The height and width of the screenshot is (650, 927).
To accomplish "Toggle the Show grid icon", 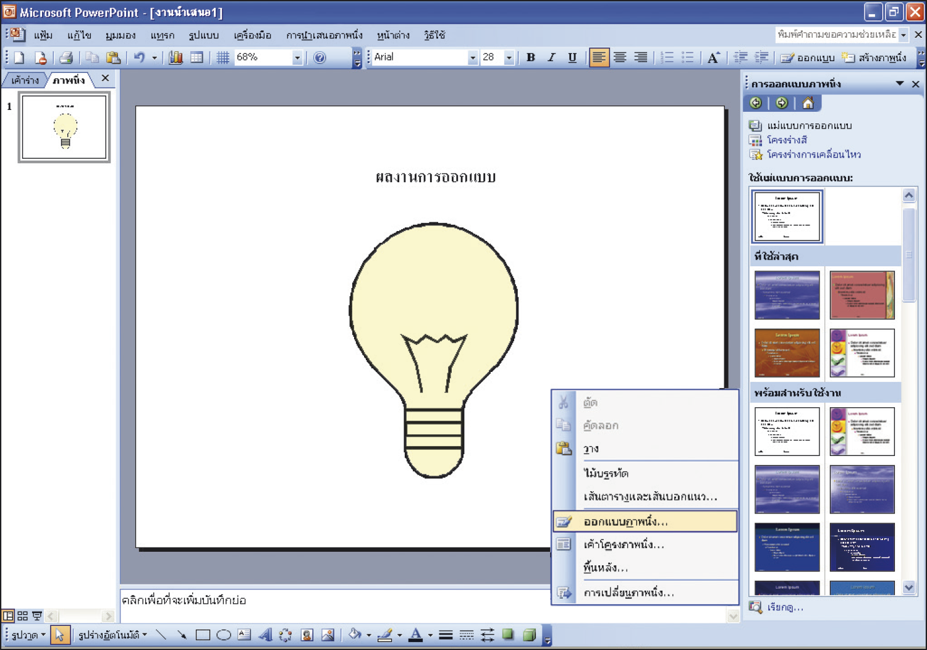I will click(222, 57).
